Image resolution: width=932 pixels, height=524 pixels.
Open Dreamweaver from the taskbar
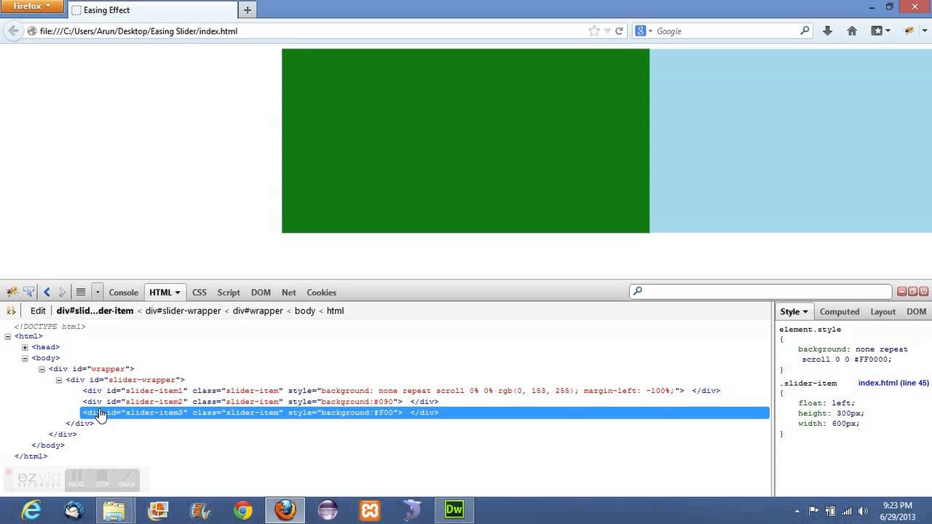tap(454, 510)
